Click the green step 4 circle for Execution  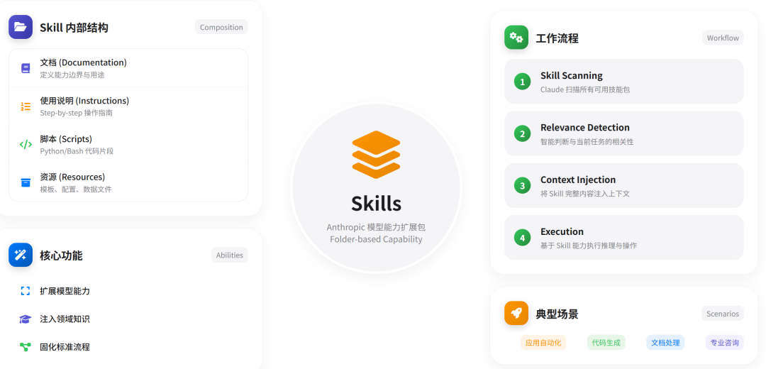[522, 238]
